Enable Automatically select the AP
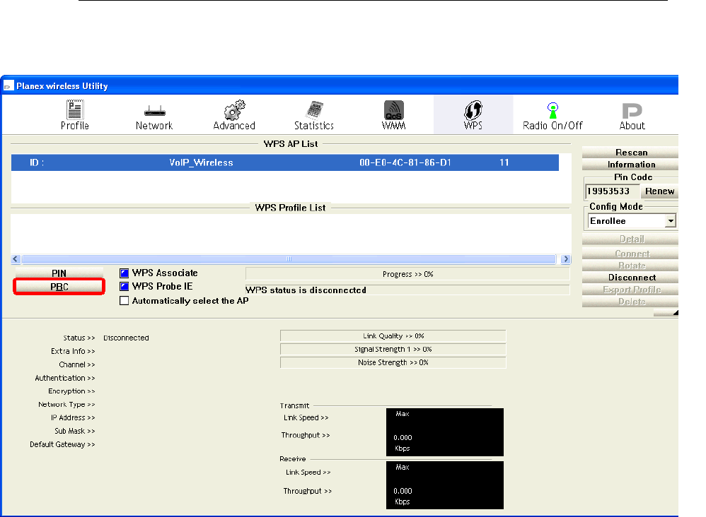This screenshot has width=706, height=517. click(125, 301)
